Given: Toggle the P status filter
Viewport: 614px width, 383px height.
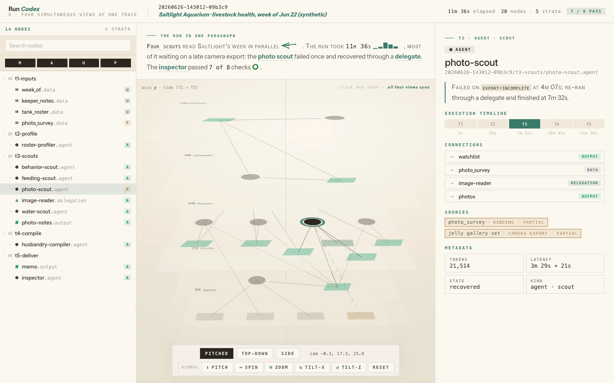Looking at the screenshot, I should click(116, 63).
